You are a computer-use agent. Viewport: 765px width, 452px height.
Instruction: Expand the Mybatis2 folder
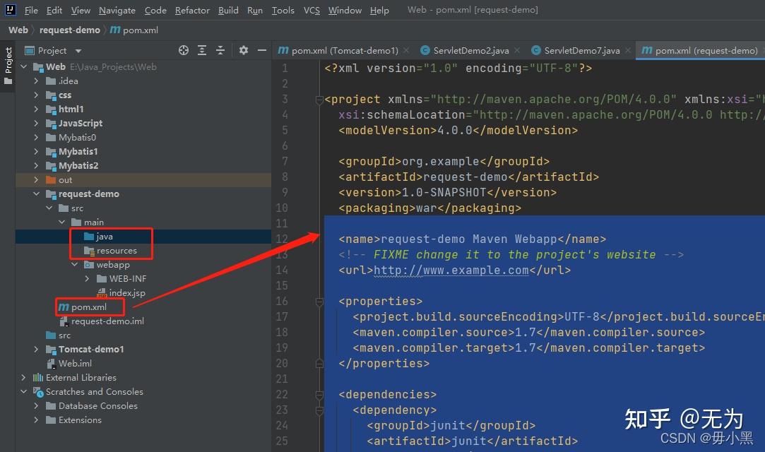pos(36,166)
